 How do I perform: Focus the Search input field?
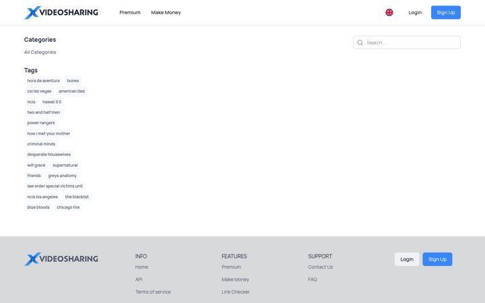[x=407, y=42]
